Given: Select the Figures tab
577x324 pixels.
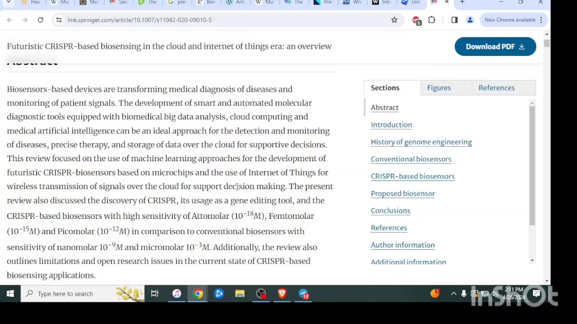Looking at the screenshot, I should [x=439, y=88].
